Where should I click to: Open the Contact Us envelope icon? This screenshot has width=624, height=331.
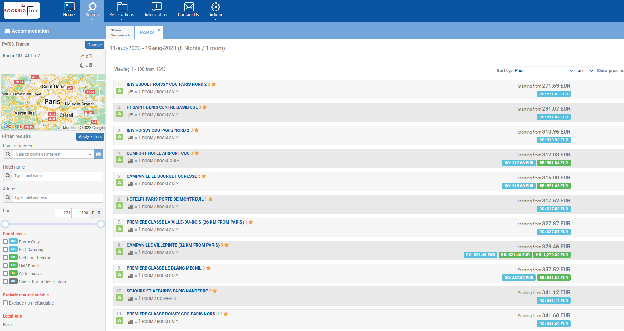click(189, 7)
